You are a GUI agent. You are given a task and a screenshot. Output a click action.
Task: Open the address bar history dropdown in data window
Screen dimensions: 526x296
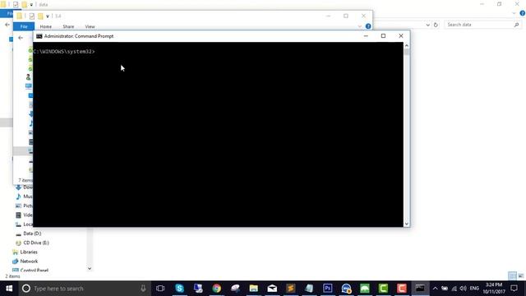point(427,25)
